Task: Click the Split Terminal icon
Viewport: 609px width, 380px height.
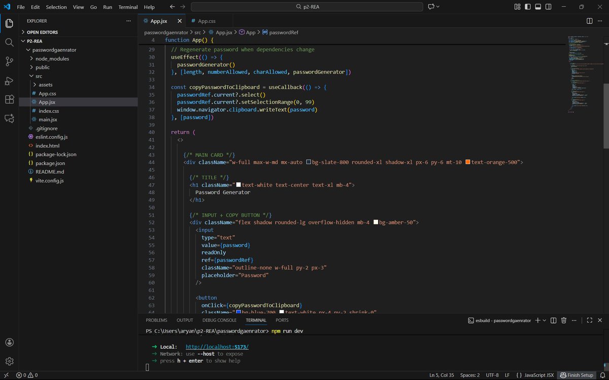Action: (554, 320)
